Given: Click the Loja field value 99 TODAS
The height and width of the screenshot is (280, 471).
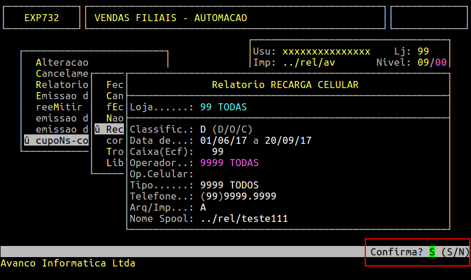Looking at the screenshot, I should pos(223,107).
